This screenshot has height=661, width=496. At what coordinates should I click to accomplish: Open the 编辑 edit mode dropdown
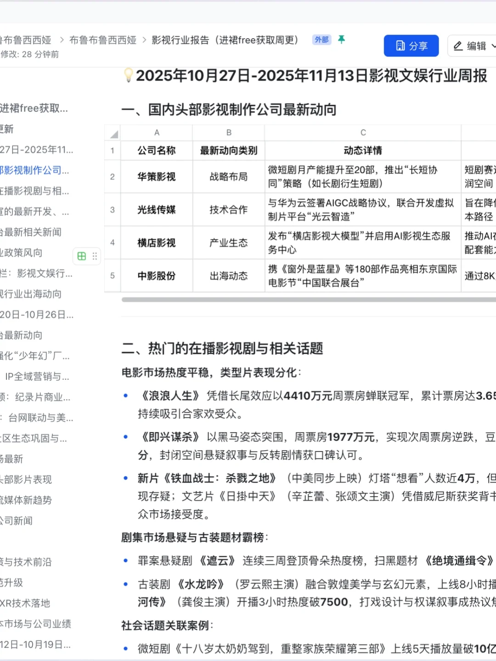point(473,46)
